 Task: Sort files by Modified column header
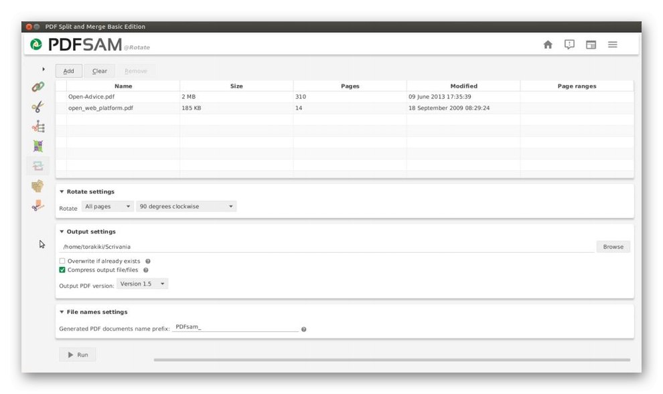point(463,86)
